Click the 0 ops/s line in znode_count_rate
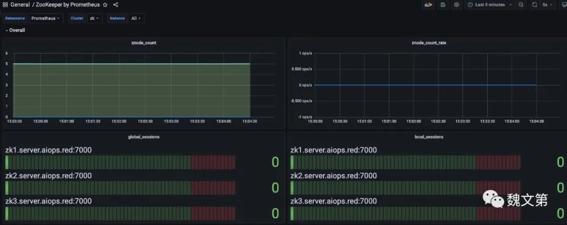 [425, 85]
